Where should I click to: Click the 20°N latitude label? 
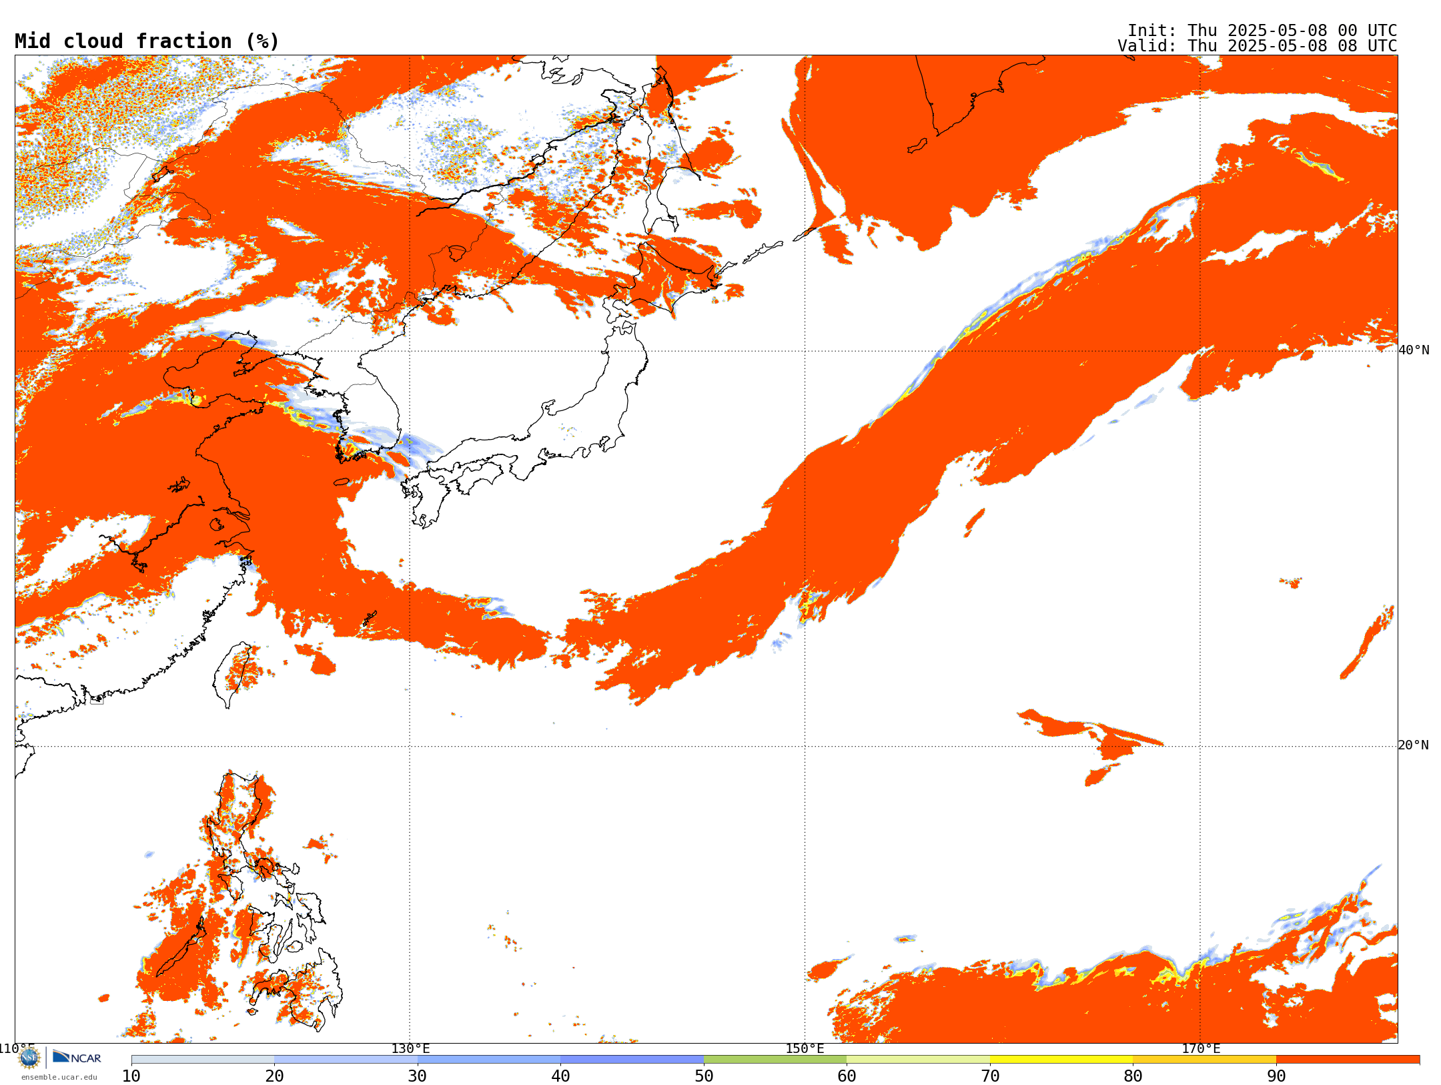coord(1414,745)
